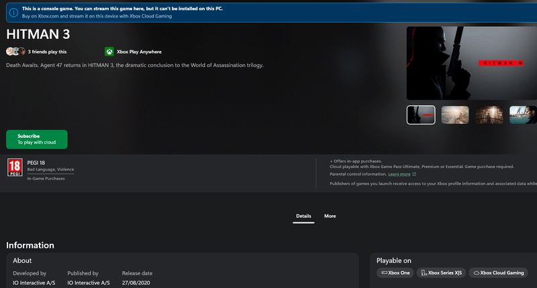Click the 'PEGI 18' rating text
Viewport: 537px width, 288px height.
[36, 163]
